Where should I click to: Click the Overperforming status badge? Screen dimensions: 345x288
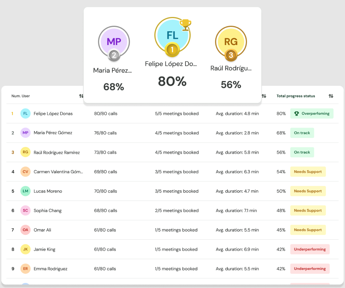312,113
